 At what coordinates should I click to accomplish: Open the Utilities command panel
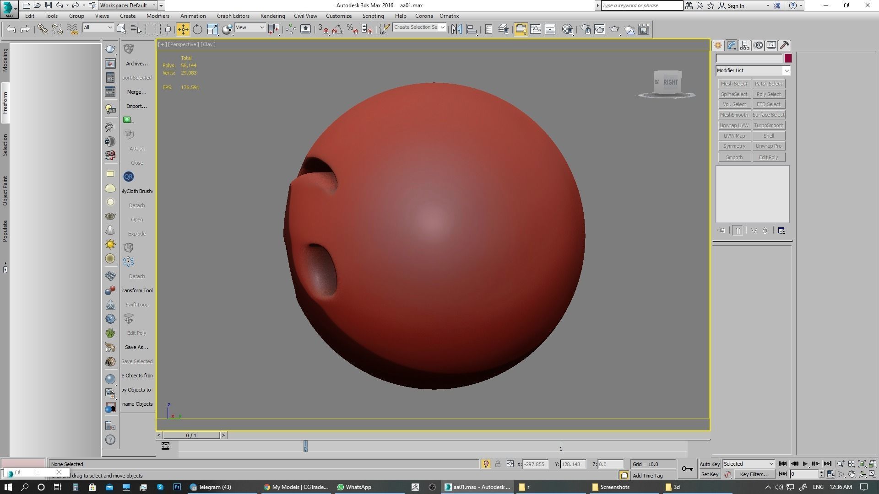[x=785, y=45]
